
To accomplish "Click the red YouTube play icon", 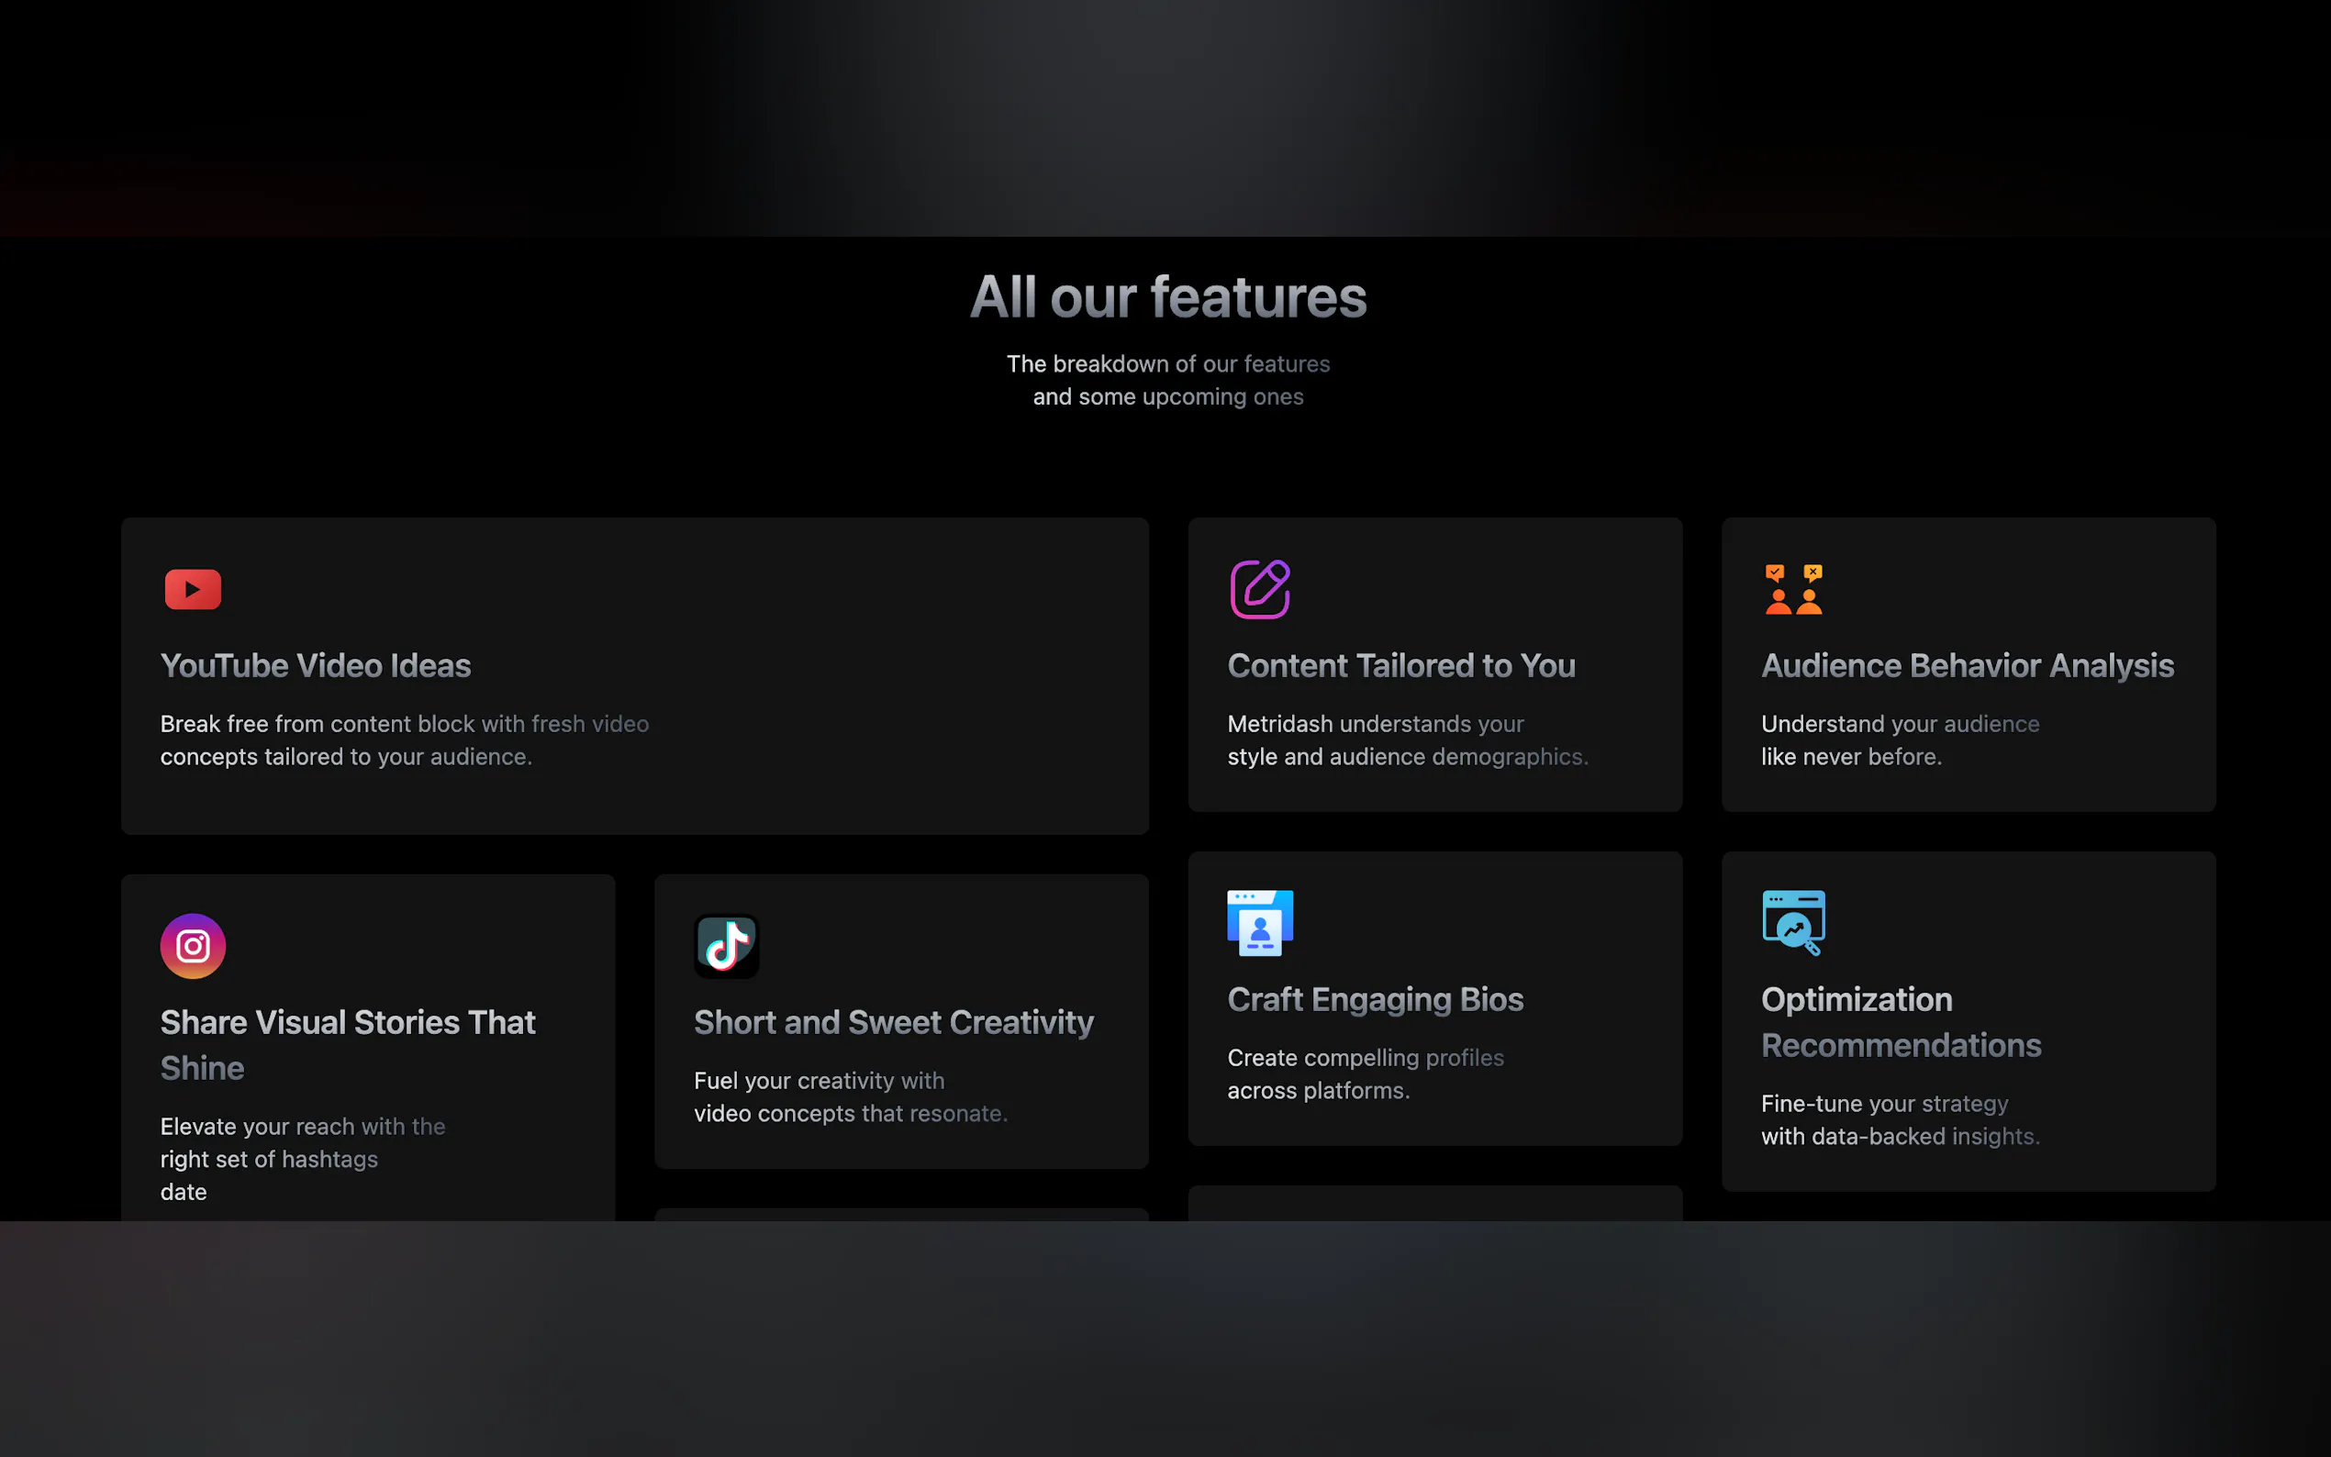I will [x=193, y=589].
